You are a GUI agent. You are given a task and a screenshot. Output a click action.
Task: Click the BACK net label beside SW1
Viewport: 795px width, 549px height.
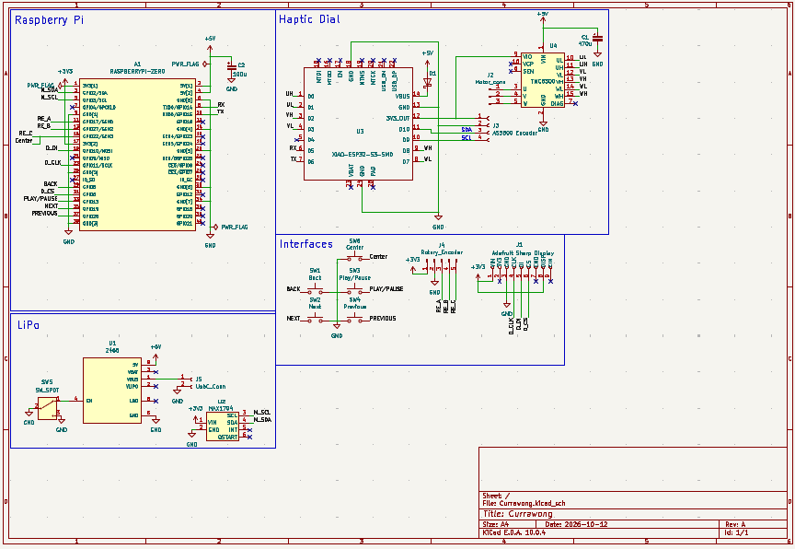(294, 288)
